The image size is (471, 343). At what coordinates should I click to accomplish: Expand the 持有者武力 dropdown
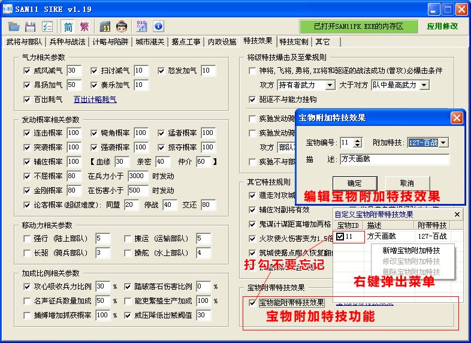pyautogui.click(x=328, y=85)
